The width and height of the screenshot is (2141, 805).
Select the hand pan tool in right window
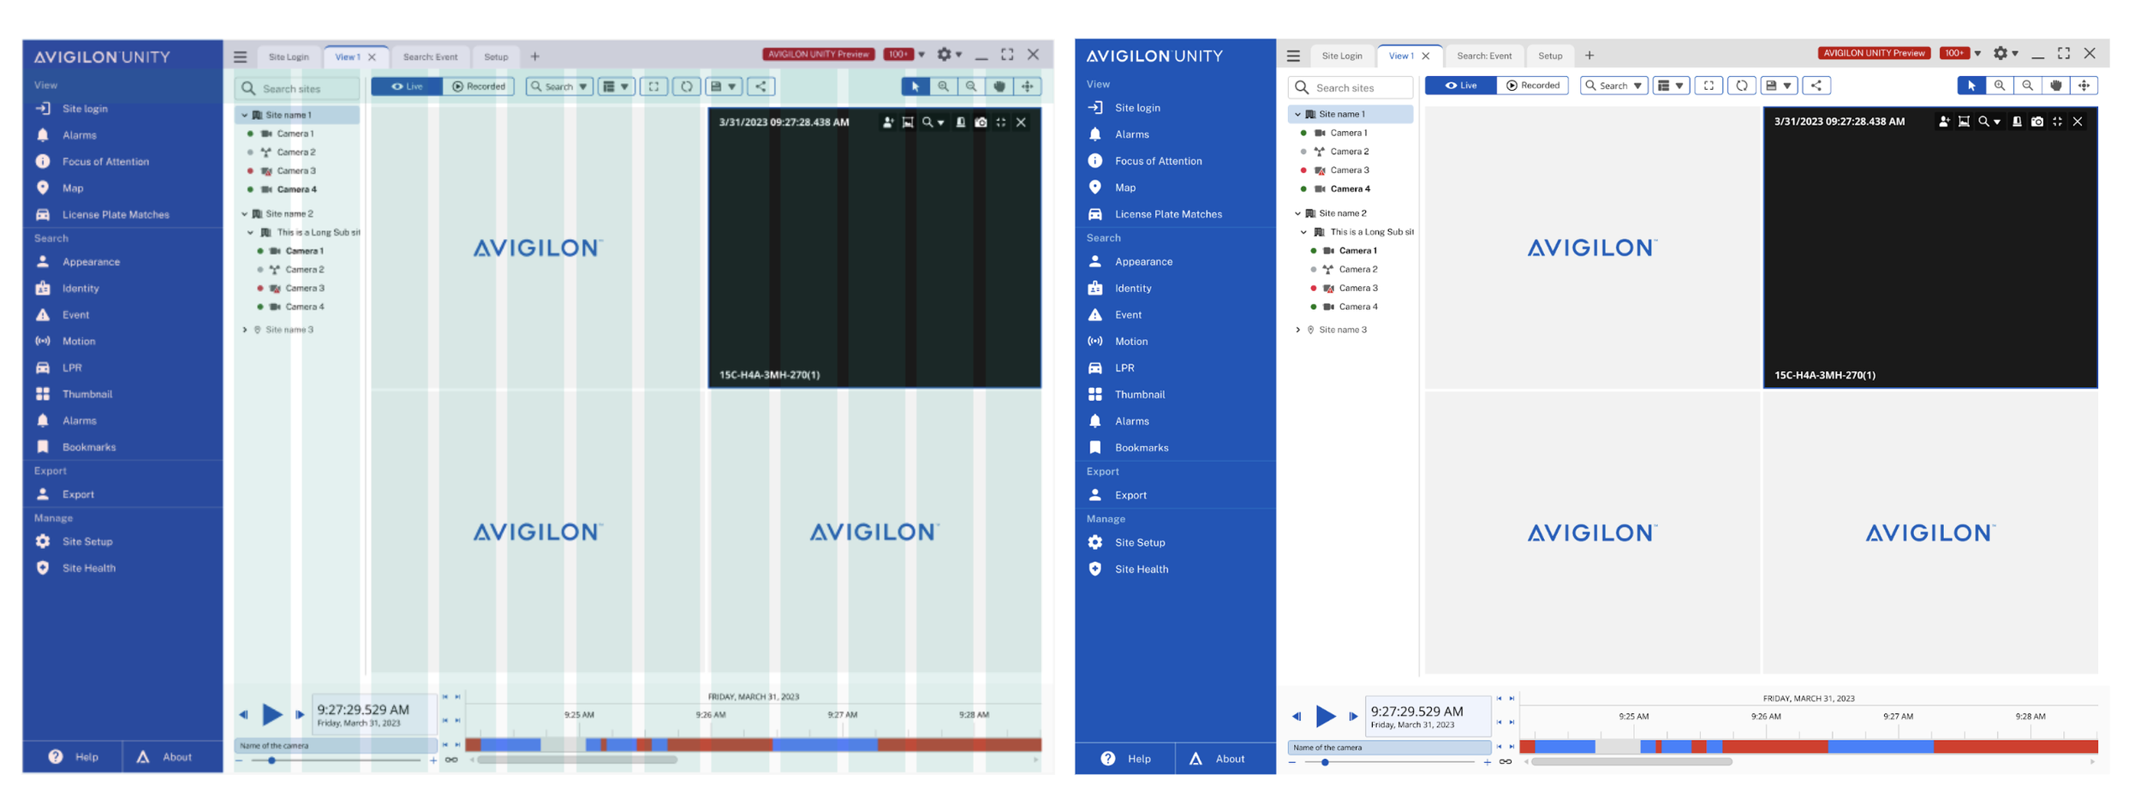2056,86
